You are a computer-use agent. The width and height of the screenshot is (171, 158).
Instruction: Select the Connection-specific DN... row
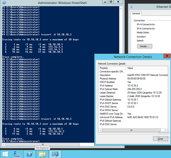(133, 72)
